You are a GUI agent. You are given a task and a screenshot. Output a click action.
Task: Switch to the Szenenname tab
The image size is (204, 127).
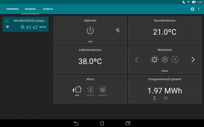12,9
